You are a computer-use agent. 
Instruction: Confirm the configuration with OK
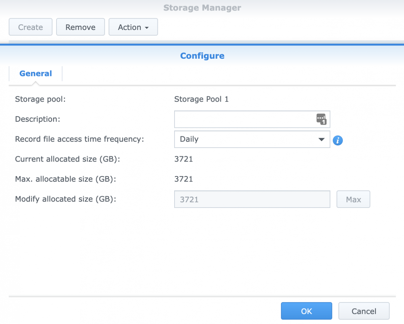[x=306, y=311]
